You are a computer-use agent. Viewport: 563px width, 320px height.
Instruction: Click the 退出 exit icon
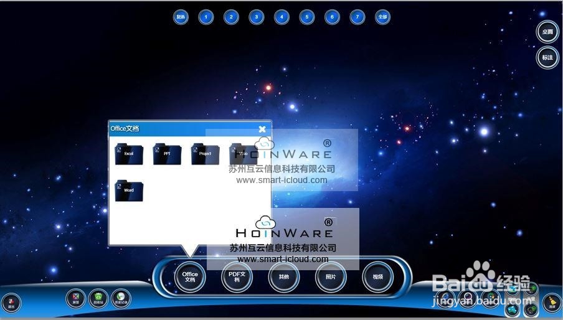coord(11,303)
